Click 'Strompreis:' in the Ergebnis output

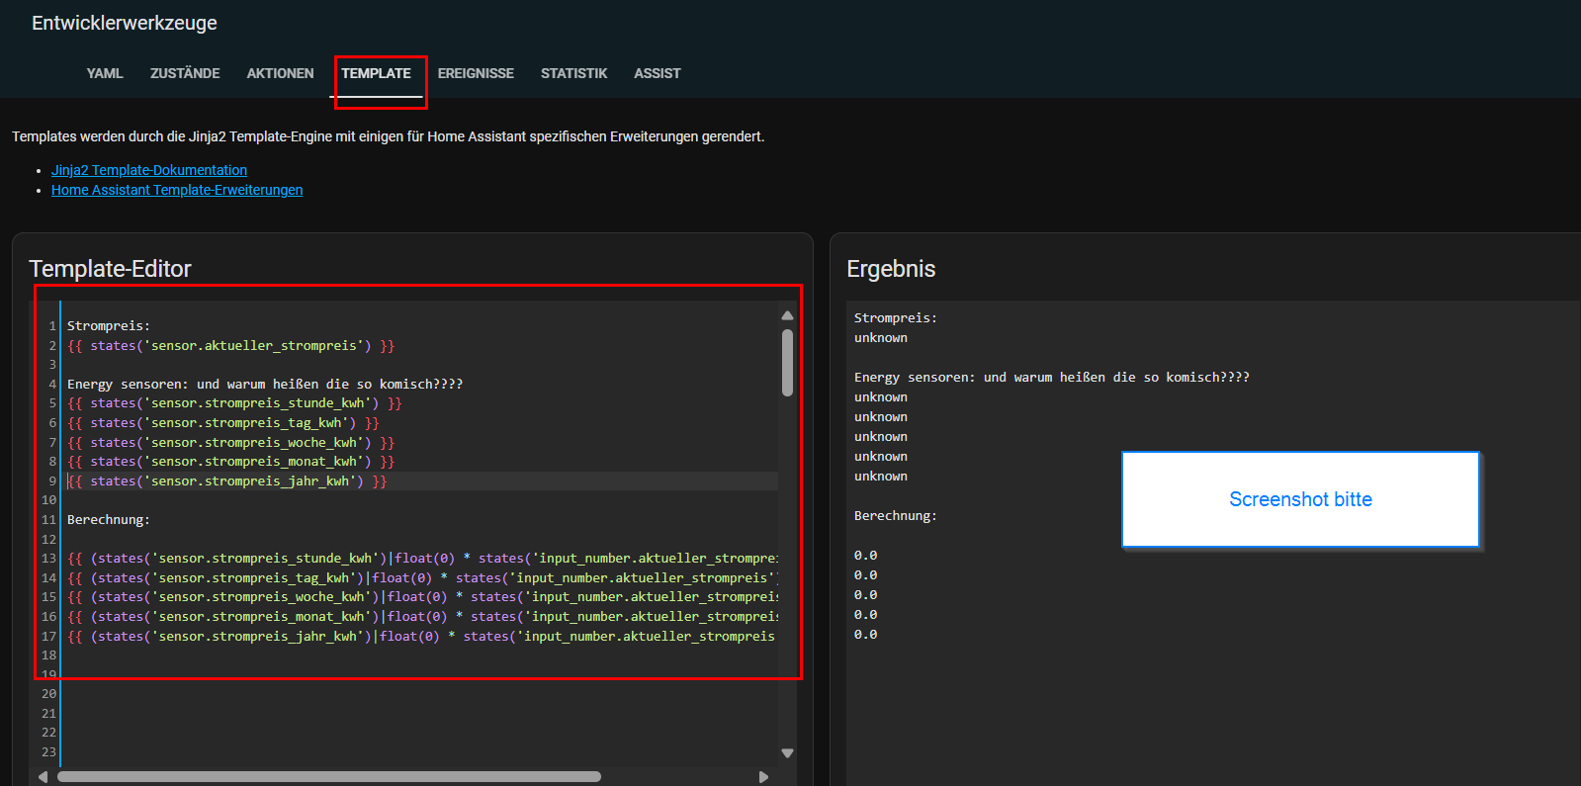(896, 318)
